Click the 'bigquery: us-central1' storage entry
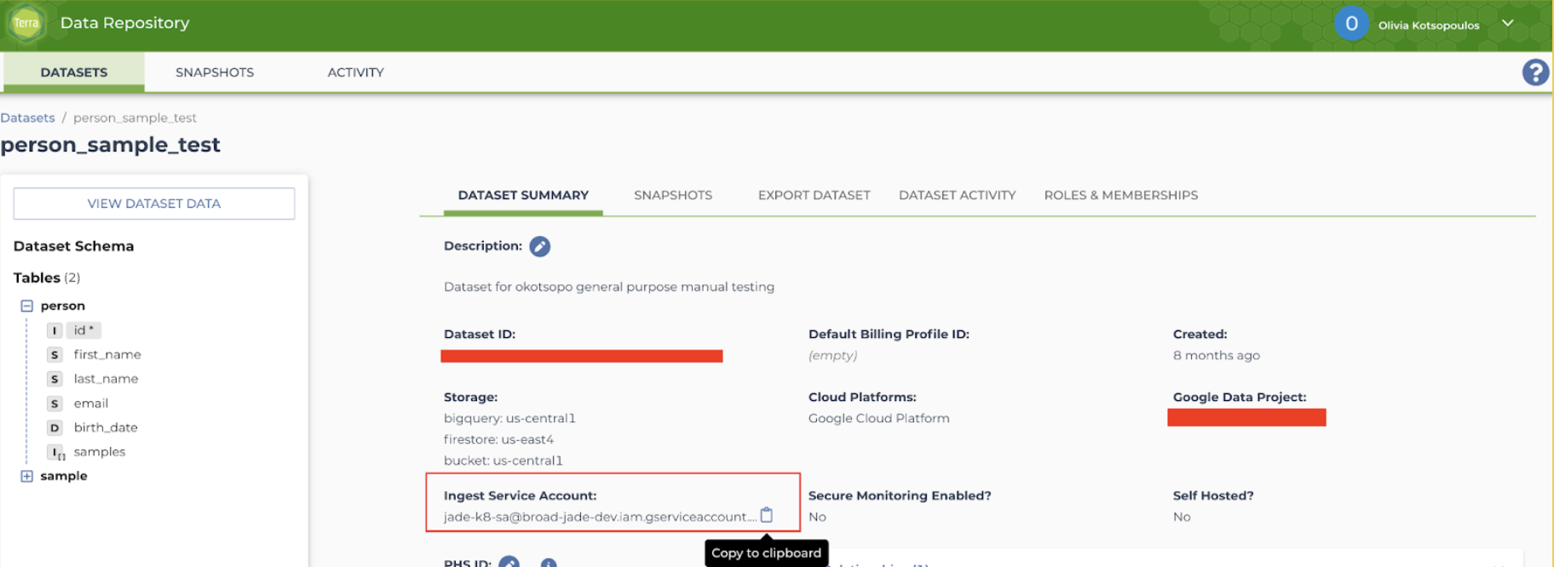The height and width of the screenshot is (567, 1554). (x=509, y=418)
